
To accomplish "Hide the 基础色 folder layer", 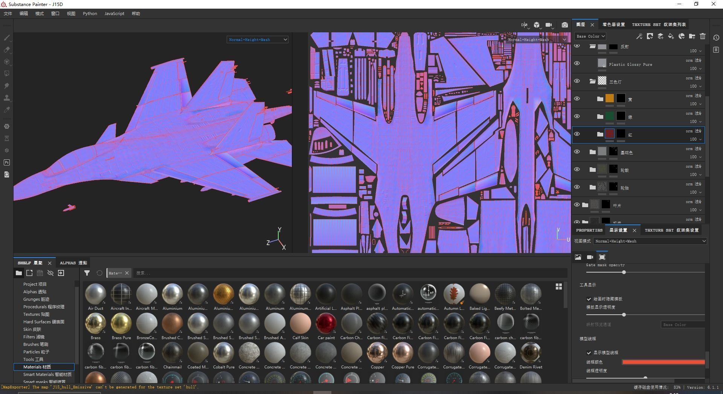I will (577, 152).
